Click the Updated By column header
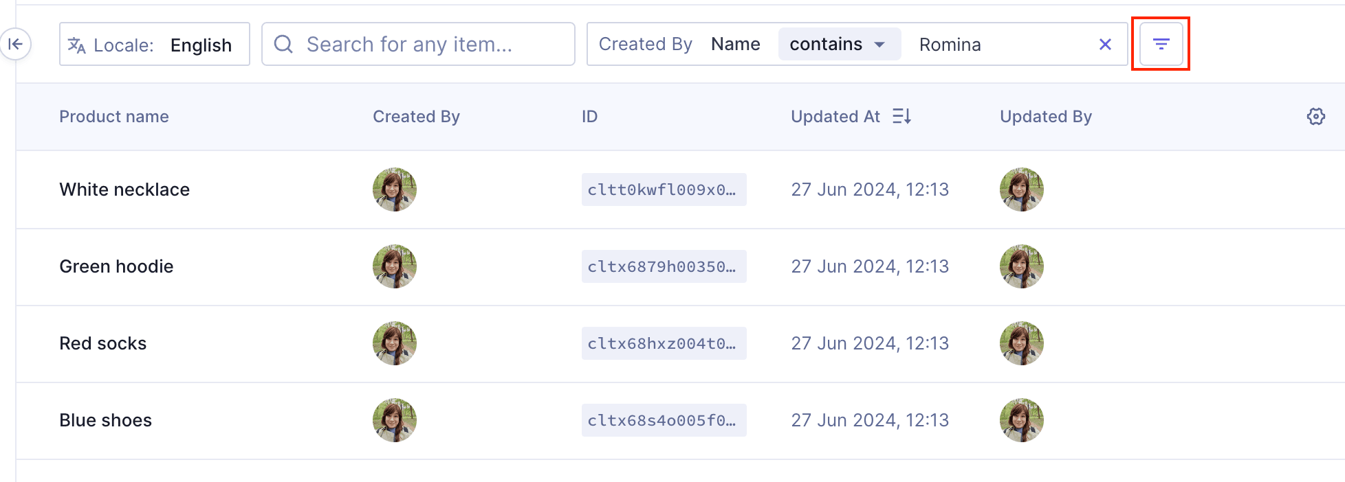Viewport: 1345px width, 482px height. [1045, 117]
